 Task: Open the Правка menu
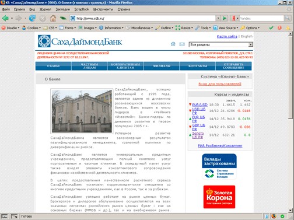(x=19, y=9)
